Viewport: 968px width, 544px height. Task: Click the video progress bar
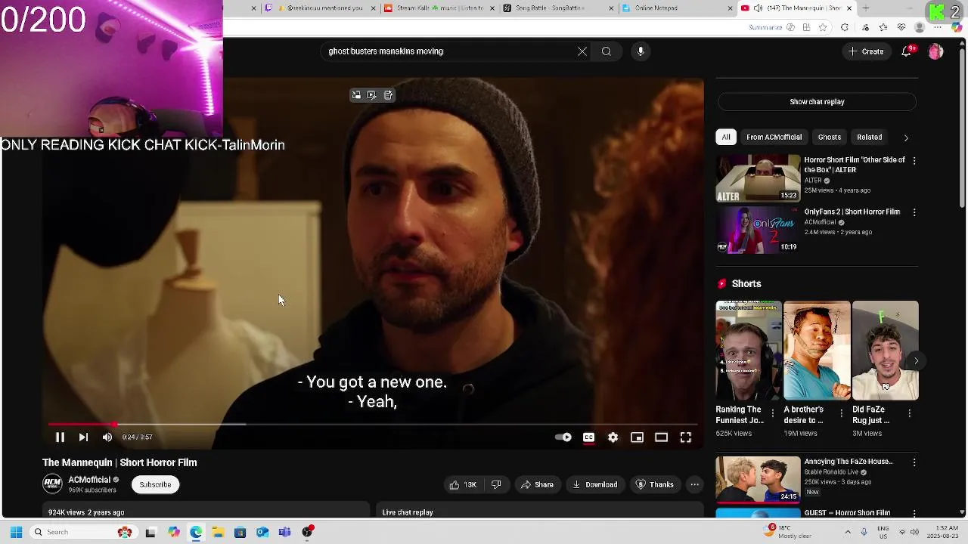[x=373, y=425]
